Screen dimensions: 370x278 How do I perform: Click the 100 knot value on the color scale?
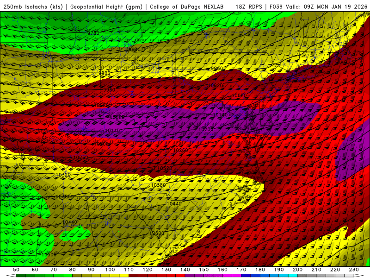[110, 270]
